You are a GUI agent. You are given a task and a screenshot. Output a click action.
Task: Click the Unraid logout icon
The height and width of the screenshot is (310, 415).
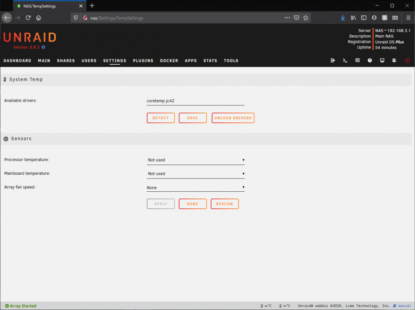point(333,60)
